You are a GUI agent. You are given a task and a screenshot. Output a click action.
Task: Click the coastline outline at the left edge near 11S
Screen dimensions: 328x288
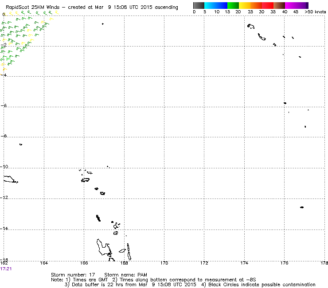(x=10, y=179)
